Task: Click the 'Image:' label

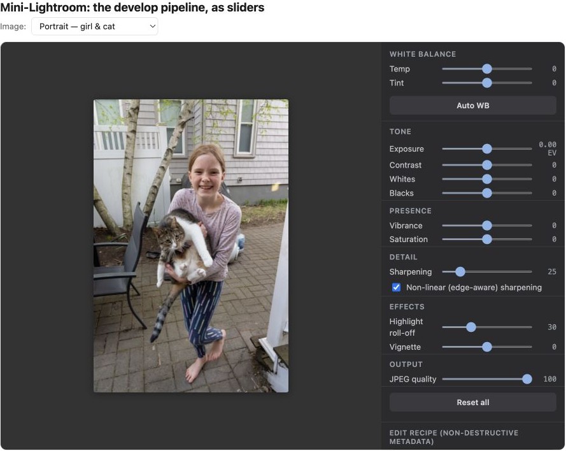Action: pyautogui.click(x=13, y=26)
